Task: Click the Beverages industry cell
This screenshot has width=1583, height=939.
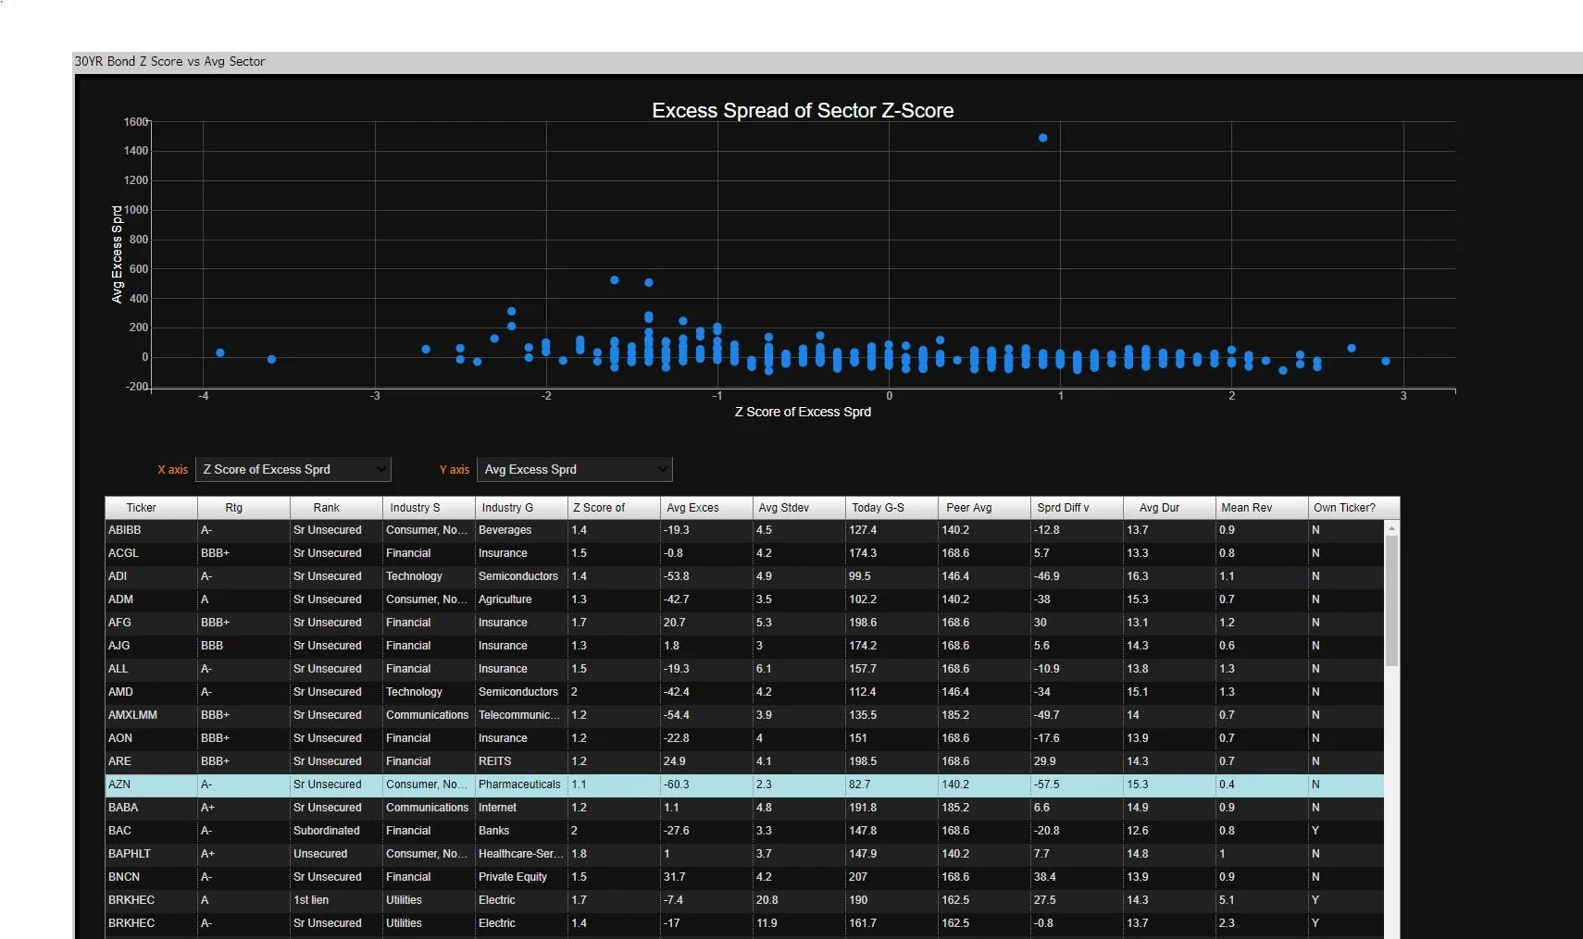Action: (521, 530)
